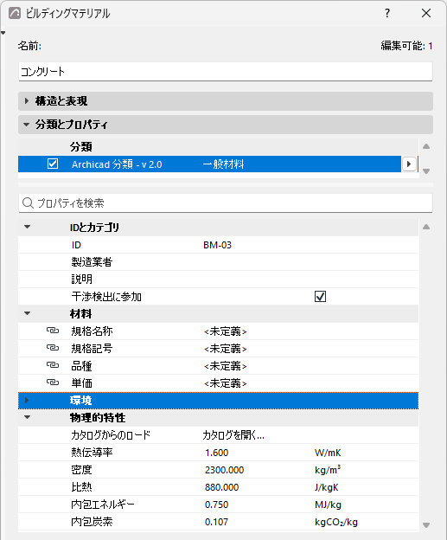
Task: Click the Archicad logo icon in title bar
Action: pos(15,14)
